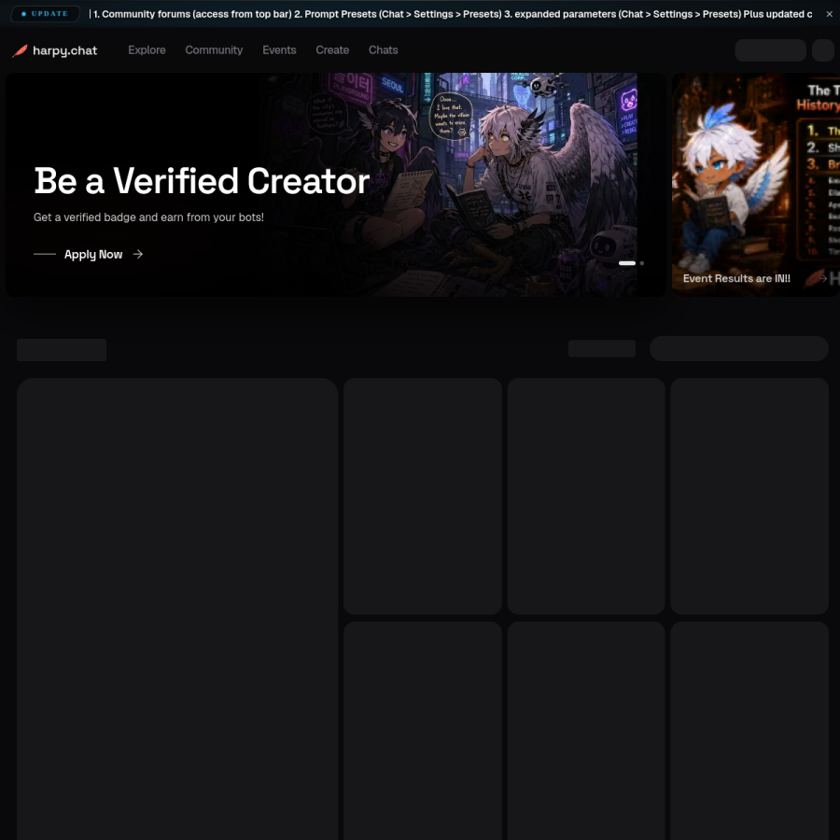Click the harpy.chat brand name text
The image size is (840, 840).
click(x=64, y=50)
